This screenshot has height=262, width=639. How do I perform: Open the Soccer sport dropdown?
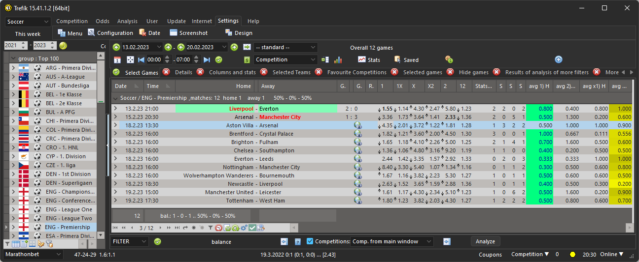tap(28, 22)
